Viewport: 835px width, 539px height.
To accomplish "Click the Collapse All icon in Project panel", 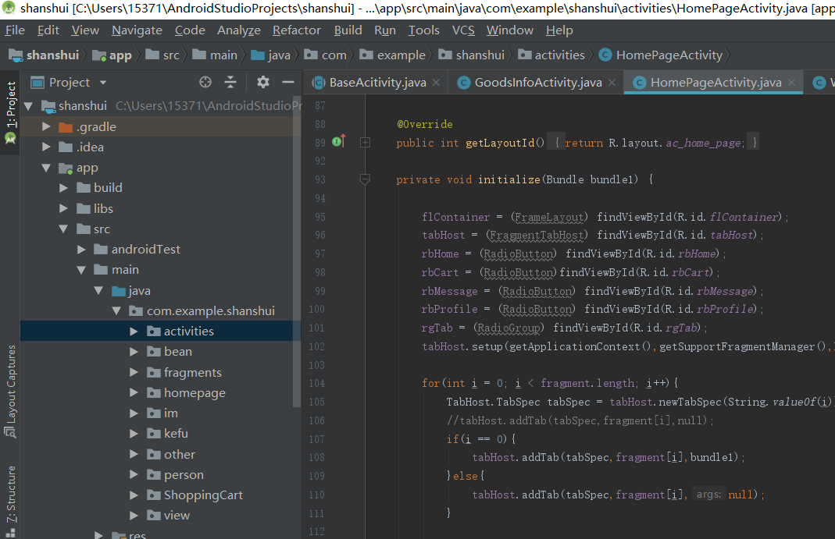I will point(230,82).
